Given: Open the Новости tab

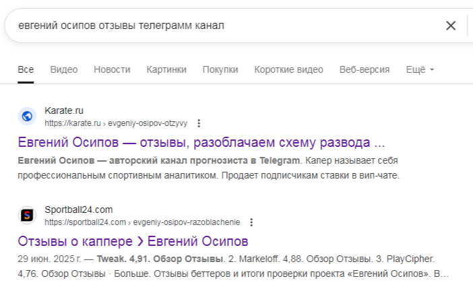Looking at the screenshot, I should click(112, 69).
